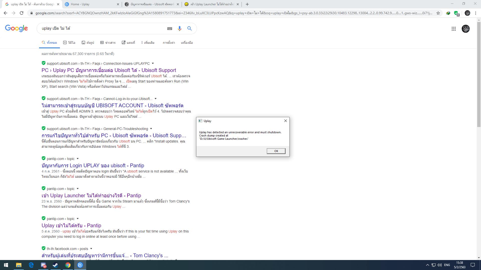This screenshot has width=481, height=270.
Task: Open เครื่องมือ search tools
Action: 187,43
